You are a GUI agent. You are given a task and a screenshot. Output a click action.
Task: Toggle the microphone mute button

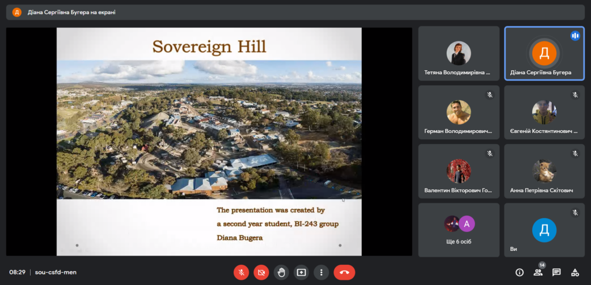click(241, 272)
